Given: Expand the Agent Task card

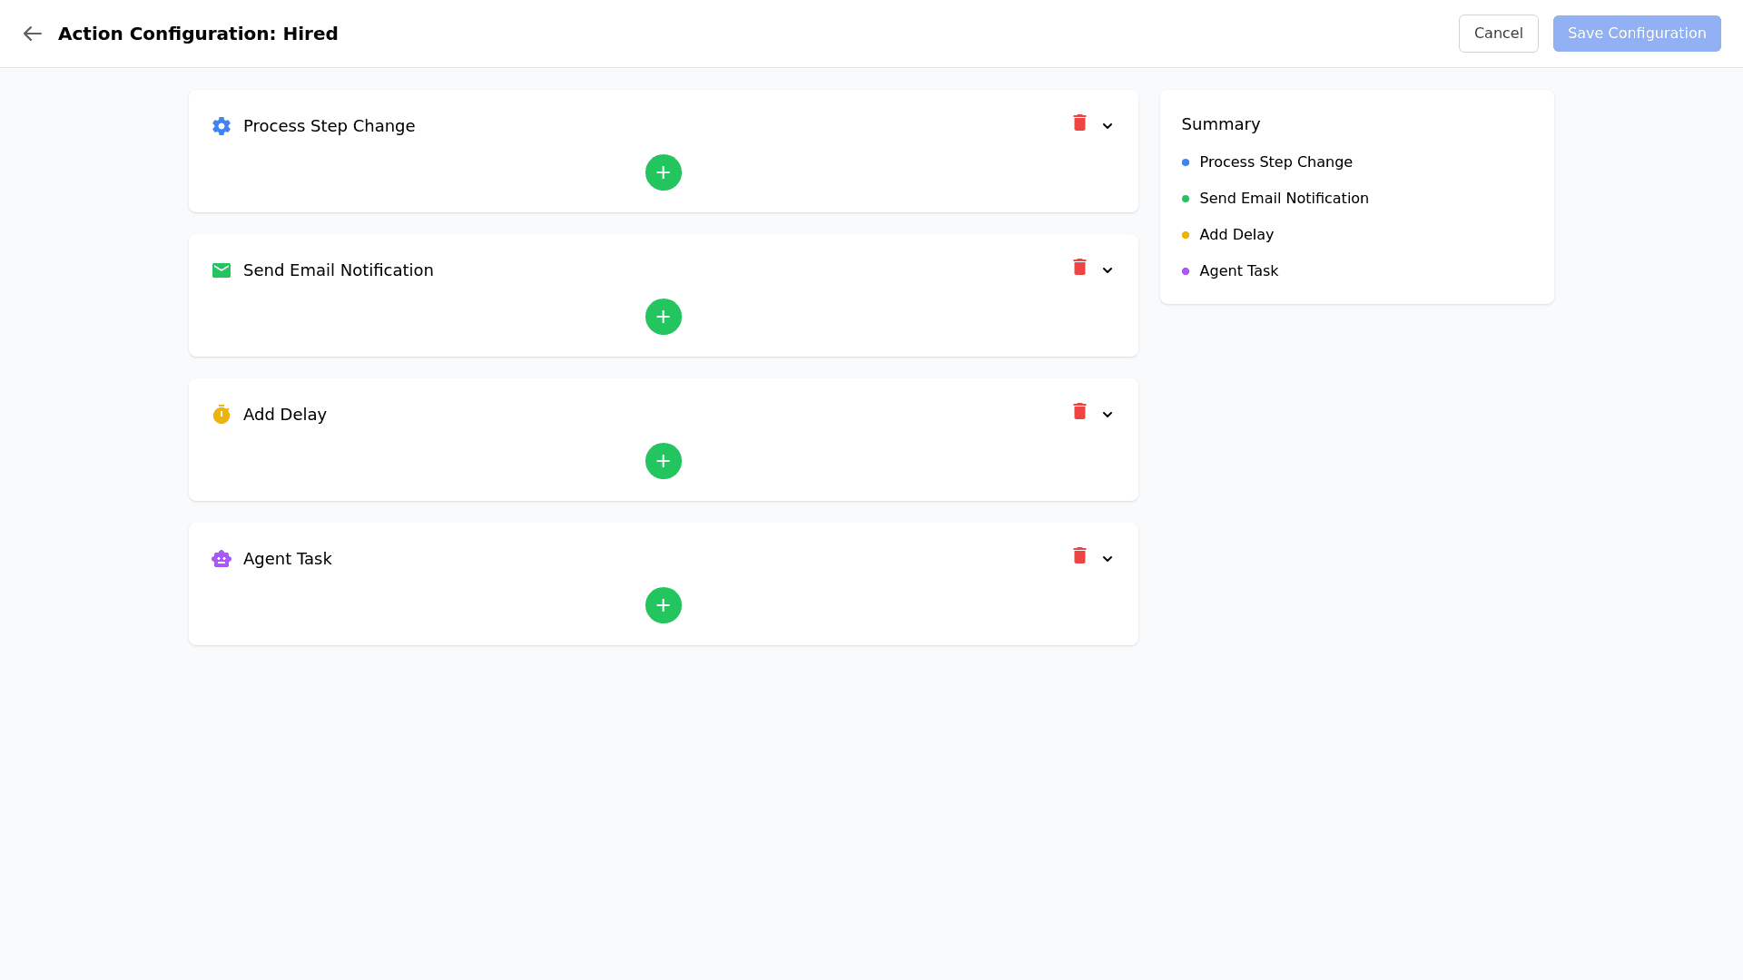Looking at the screenshot, I should (1108, 559).
